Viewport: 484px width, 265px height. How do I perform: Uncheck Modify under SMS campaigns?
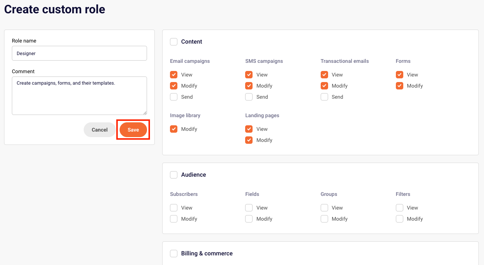pyautogui.click(x=249, y=86)
